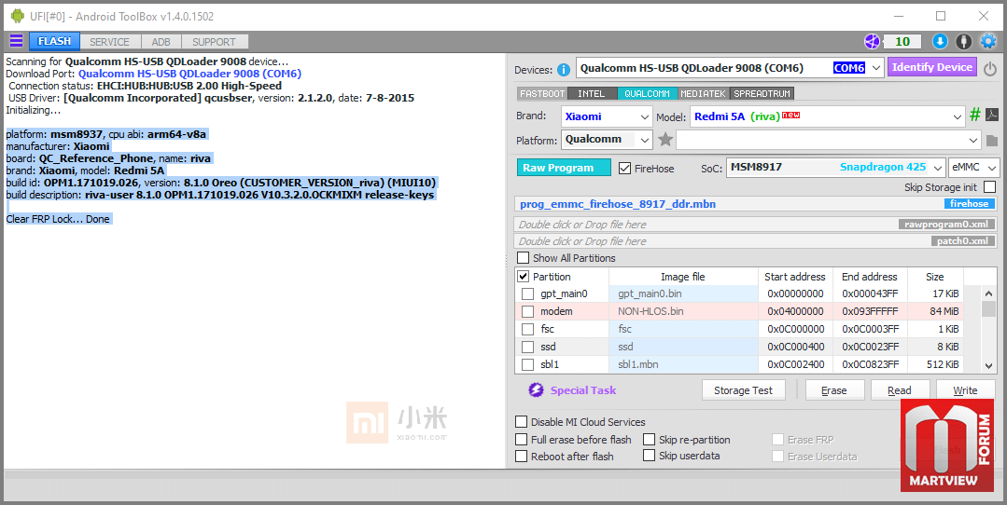The height and width of the screenshot is (505, 1007).
Task: Check Skip userdata option
Action: [650, 456]
